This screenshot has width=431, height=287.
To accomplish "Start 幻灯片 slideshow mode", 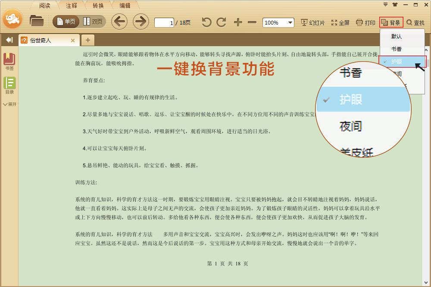I will [x=312, y=22].
